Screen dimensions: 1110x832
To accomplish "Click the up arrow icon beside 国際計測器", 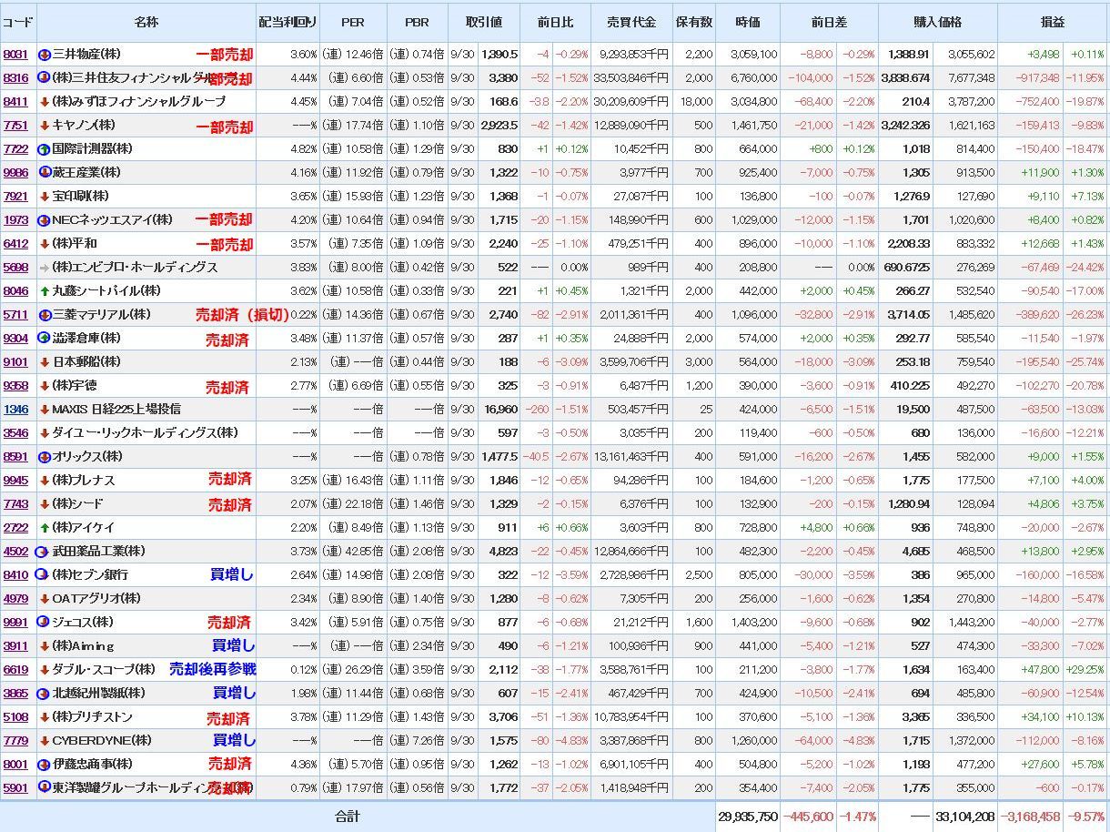I will pyautogui.click(x=44, y=149).
